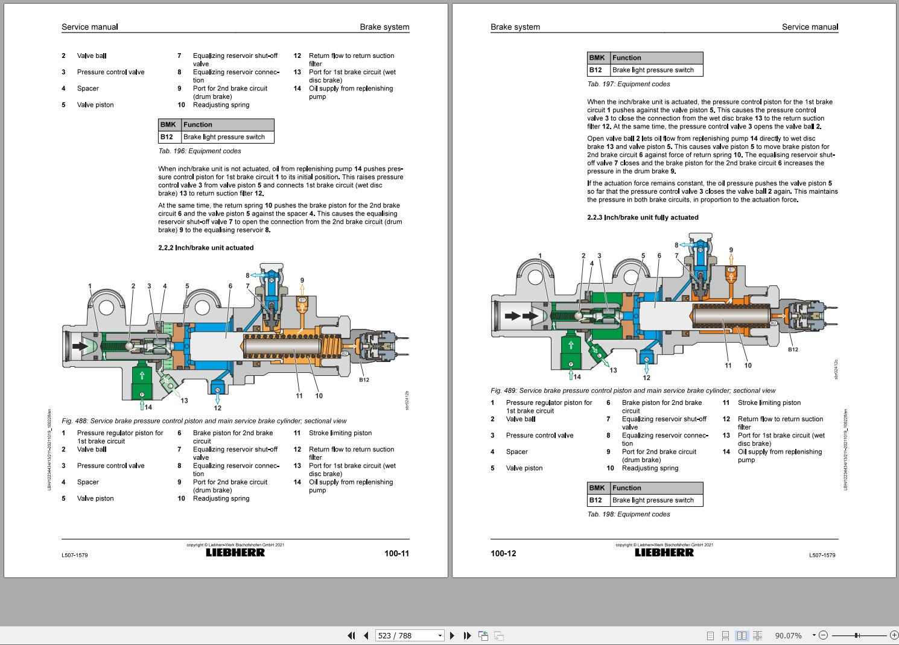The image size is (899, 645).
Task: Switch to single page layout
Action: tap(710, 635)
